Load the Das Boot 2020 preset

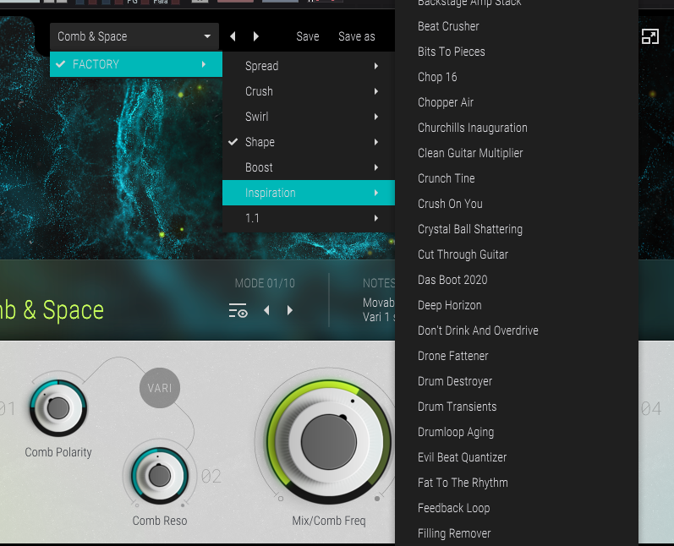517,280
